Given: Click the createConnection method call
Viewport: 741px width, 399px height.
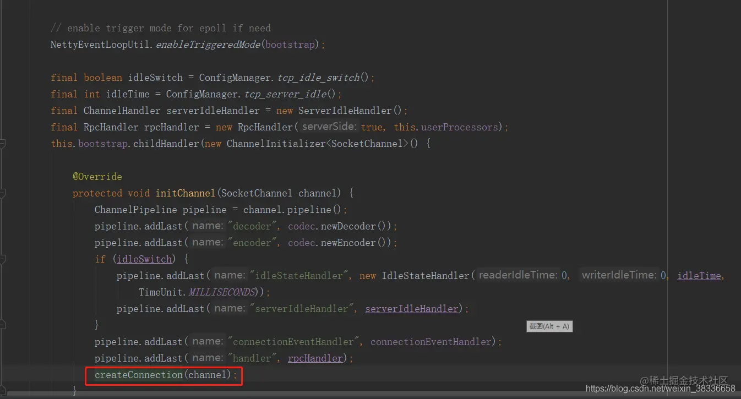Looking at the screenshot, I should pos(139,375).
